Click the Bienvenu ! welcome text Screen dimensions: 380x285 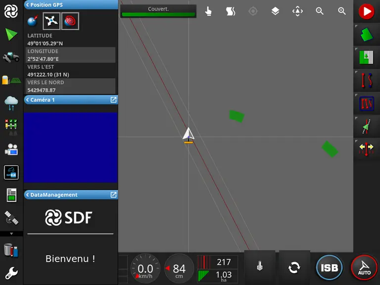point(70,259)
